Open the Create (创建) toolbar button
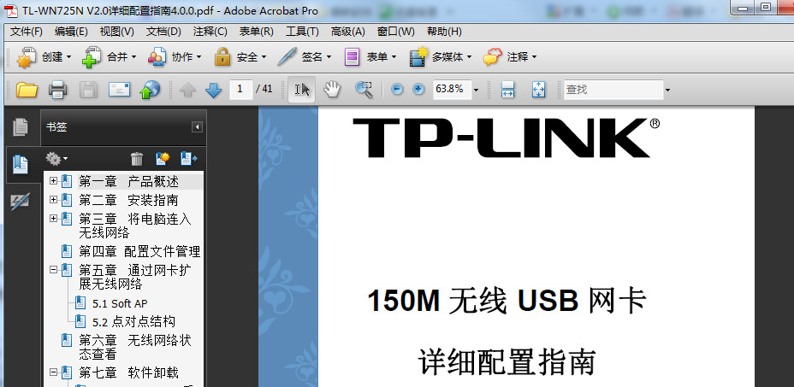Screen dimensions: 794x387 [44, 57]
